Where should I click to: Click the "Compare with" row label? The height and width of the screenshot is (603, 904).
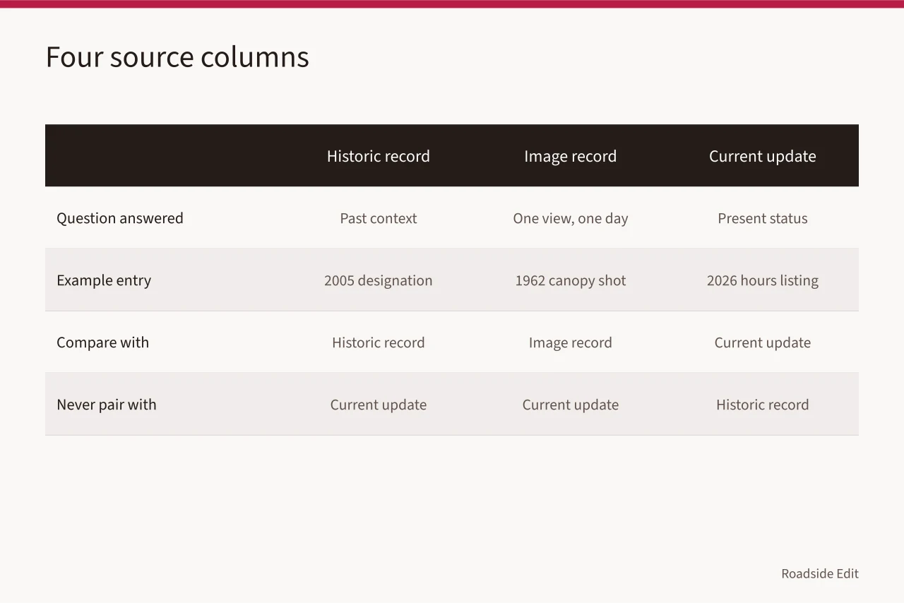[103, 342]
